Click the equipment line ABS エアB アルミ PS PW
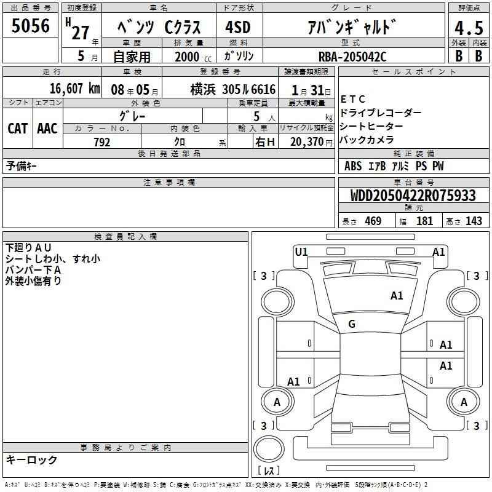This screenshot has height=492, width=492. (394, 166)
